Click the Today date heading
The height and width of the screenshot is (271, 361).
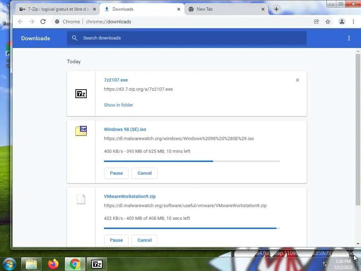click(x=74, y=61)
